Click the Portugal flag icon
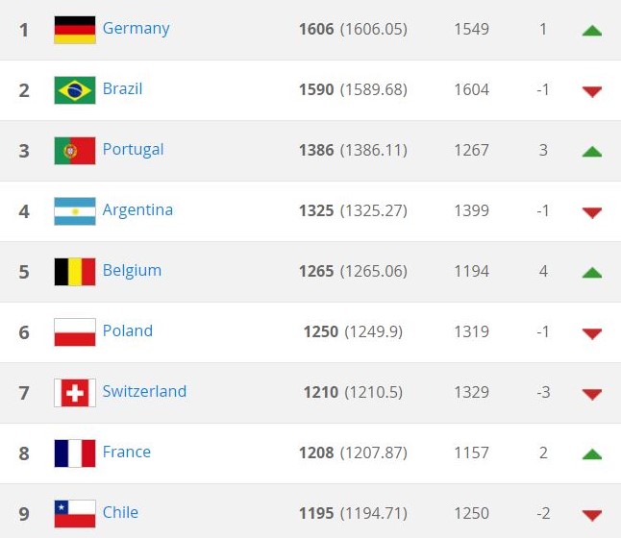The image size is (621, 538). tap(75, 151)
